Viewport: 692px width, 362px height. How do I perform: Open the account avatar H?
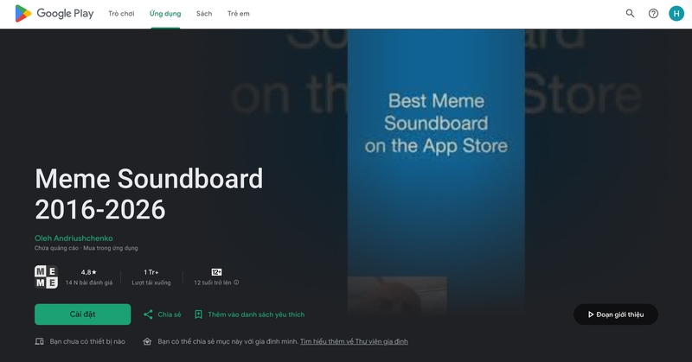(x=676, y=14)
